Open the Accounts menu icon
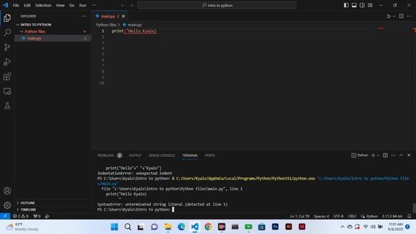This screenshot has width=416, height=234. click(7, 190)
